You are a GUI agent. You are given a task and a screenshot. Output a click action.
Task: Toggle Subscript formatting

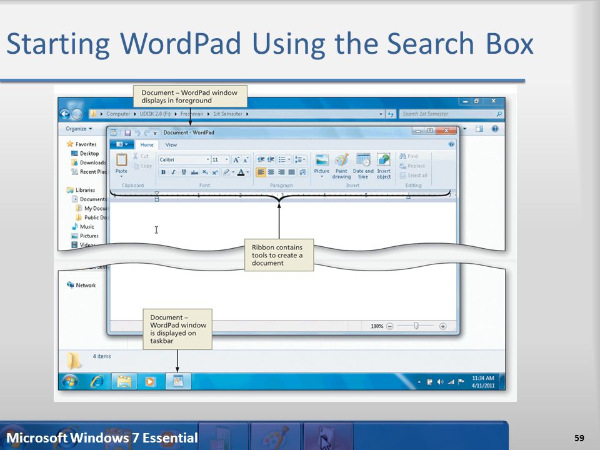(205, 172)
